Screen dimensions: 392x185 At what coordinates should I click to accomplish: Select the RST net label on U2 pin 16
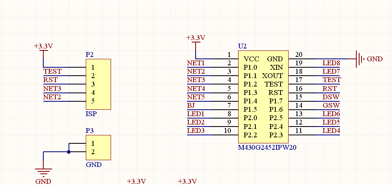coord(330,88)
